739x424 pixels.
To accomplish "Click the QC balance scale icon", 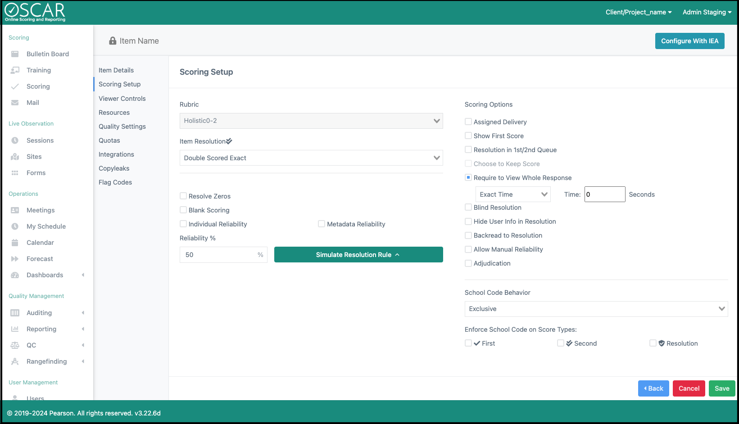I will click(15, 345).
